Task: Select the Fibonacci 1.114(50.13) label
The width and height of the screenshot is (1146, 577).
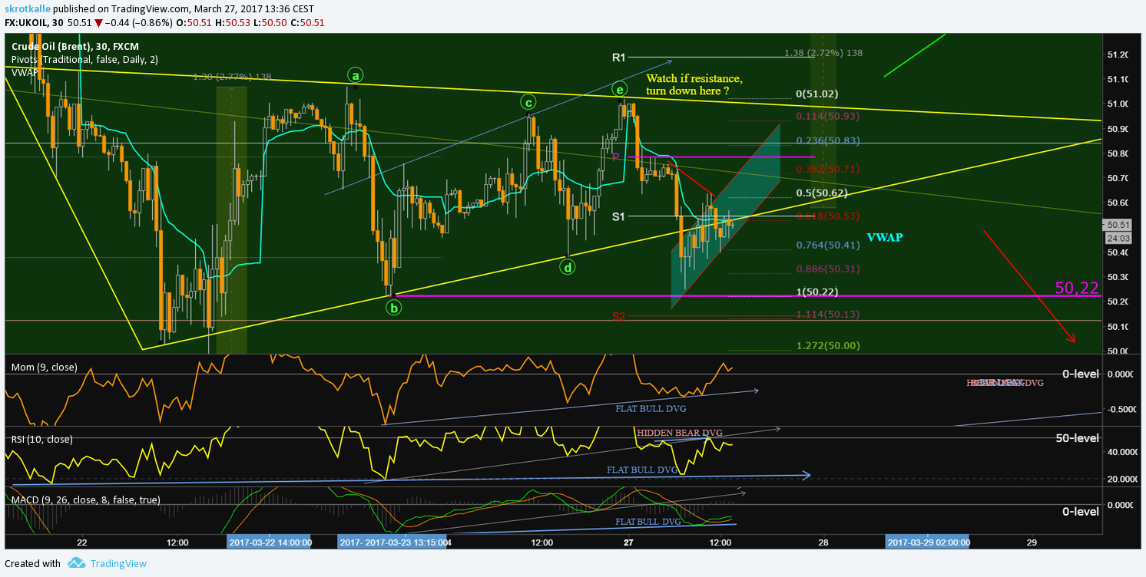Action: [827, 314]
